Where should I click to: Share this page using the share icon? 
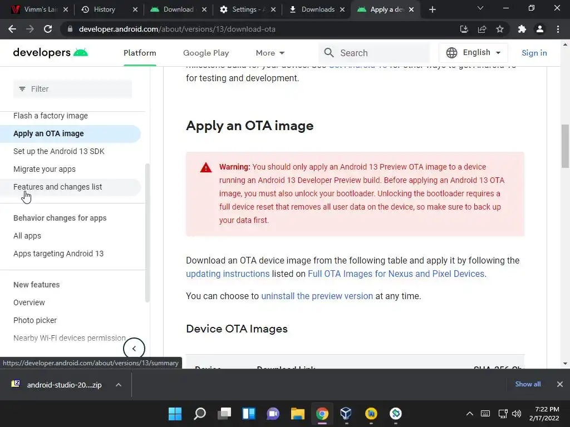coord(482,29)
